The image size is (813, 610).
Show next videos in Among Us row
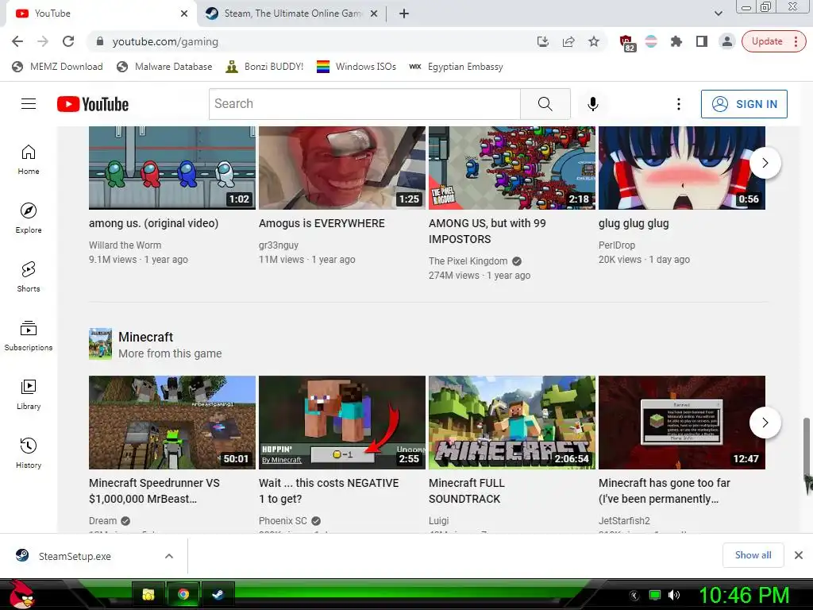tap(765, 163)
